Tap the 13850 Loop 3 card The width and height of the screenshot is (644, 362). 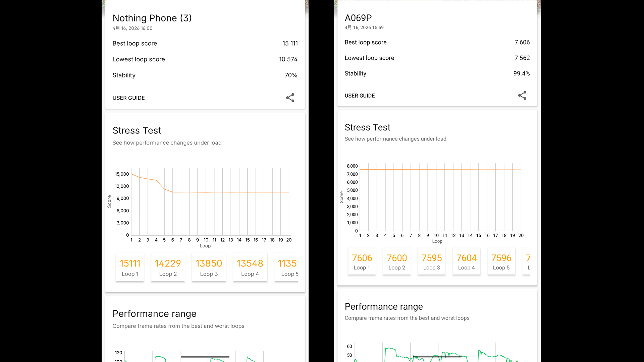click(209, 267)
